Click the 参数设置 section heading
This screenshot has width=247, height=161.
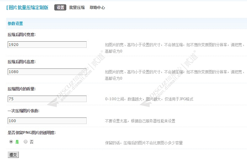[15, 23]
